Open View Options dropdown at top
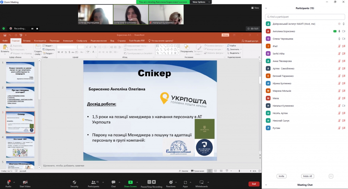The height and width of the screenshot is (189, 348). point(200,2)
